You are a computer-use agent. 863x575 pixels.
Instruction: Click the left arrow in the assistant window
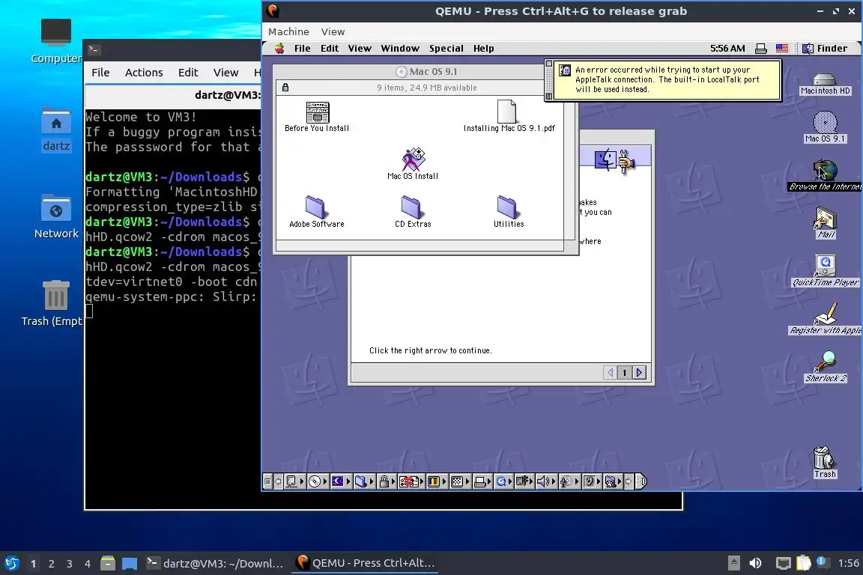610,373
